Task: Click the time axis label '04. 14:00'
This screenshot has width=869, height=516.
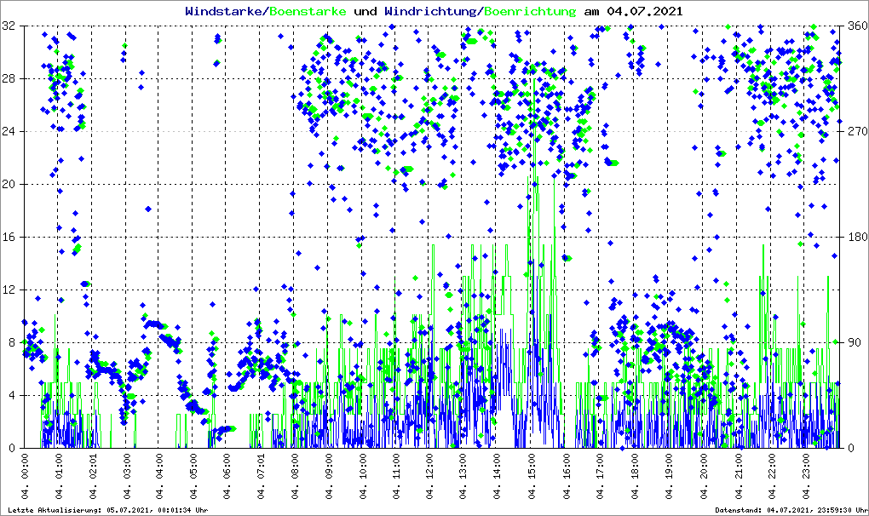Action: [x=497, y=476]
